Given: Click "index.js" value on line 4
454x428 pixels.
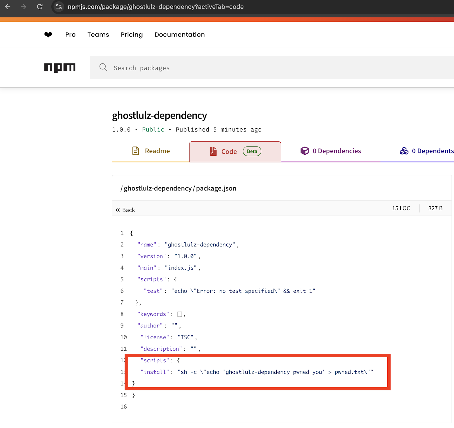Looking at the screenshot, I should pos(181,268).
